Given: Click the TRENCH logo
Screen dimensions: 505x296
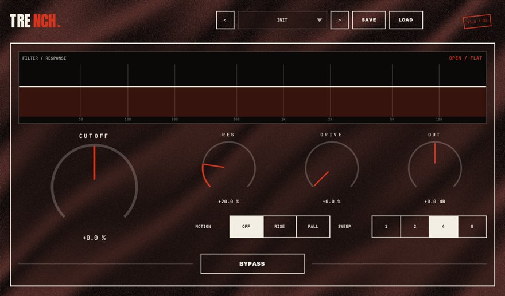Looking at the screenshot, I should click(x=35, y=21).
